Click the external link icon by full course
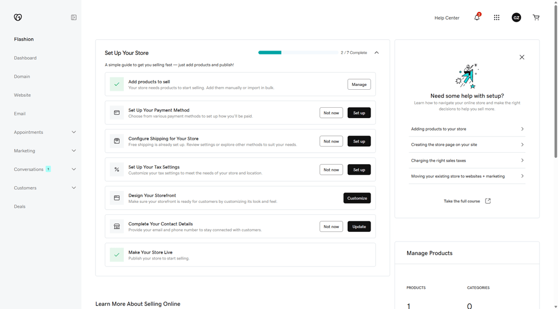Viewport: 558px width, 309px height. click(x=488, y=201)
